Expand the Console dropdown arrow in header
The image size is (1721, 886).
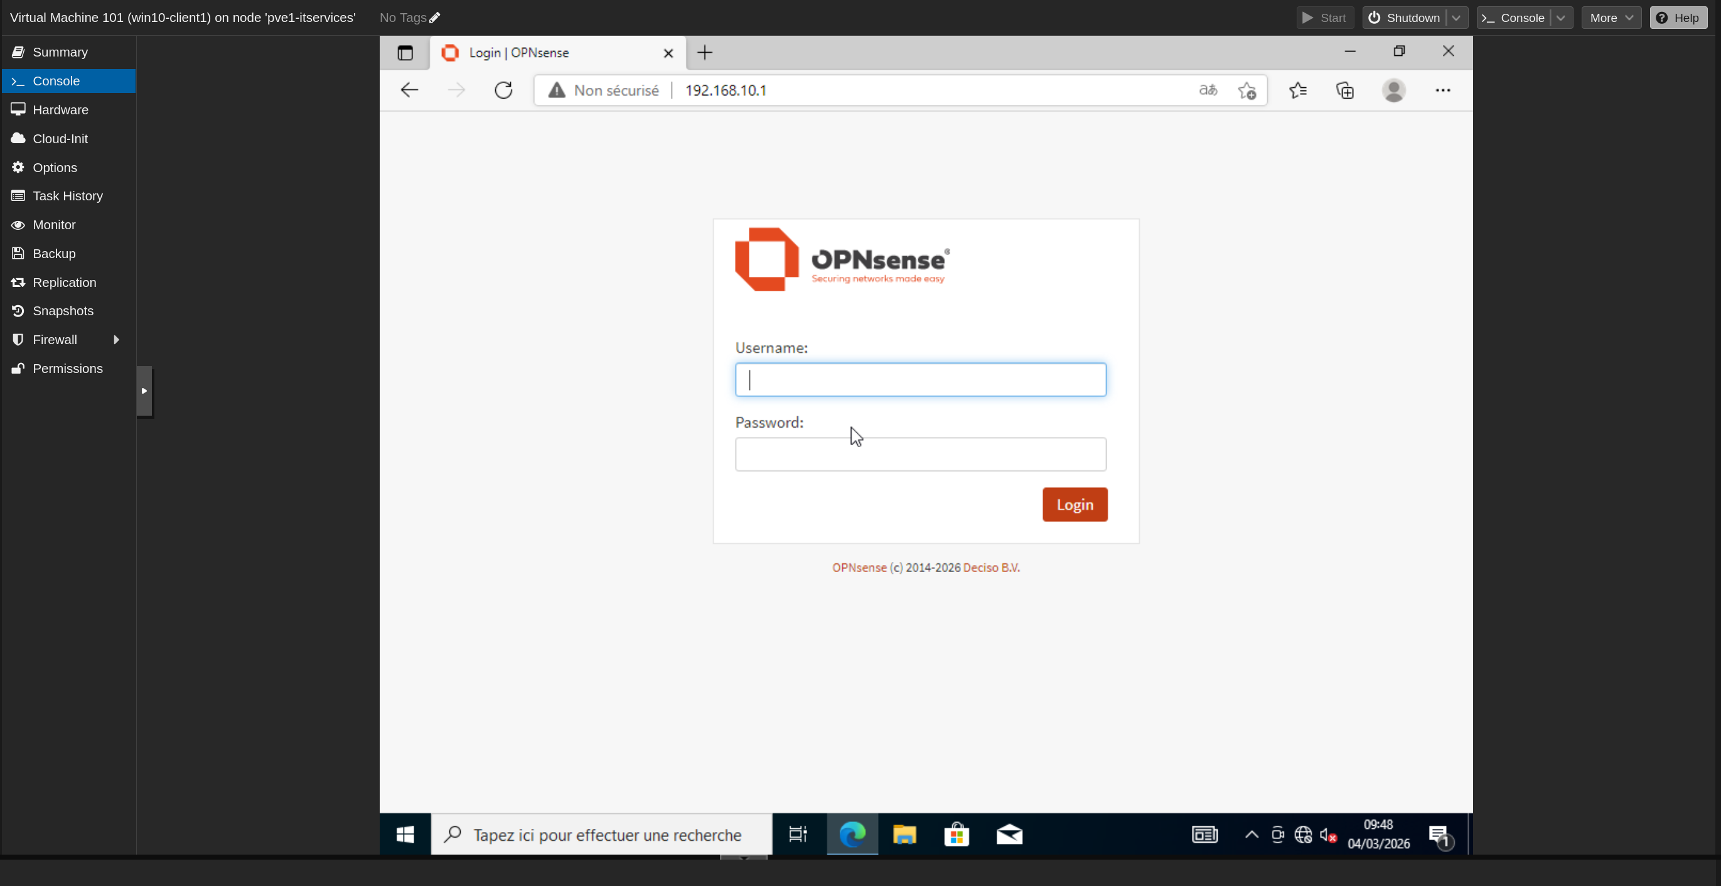pos(1561,18)
